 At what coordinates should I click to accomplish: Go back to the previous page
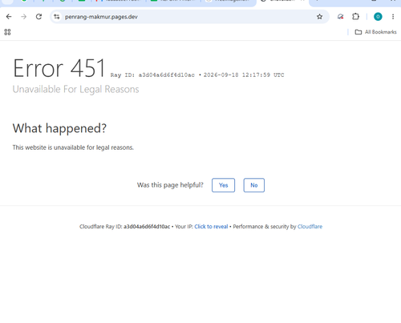[9, 17]
